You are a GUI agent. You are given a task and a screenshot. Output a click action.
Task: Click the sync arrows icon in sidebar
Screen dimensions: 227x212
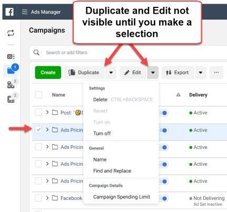pos(11,33)
